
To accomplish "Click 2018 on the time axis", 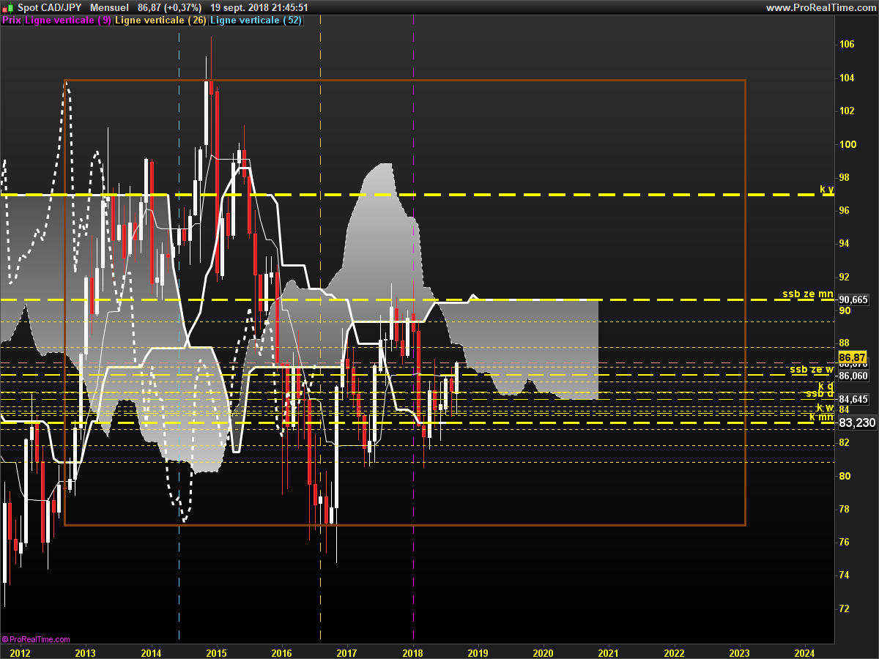I will (x=412, y=652).
